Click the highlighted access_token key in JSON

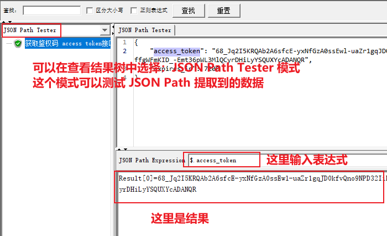click(x=177, y=51)
